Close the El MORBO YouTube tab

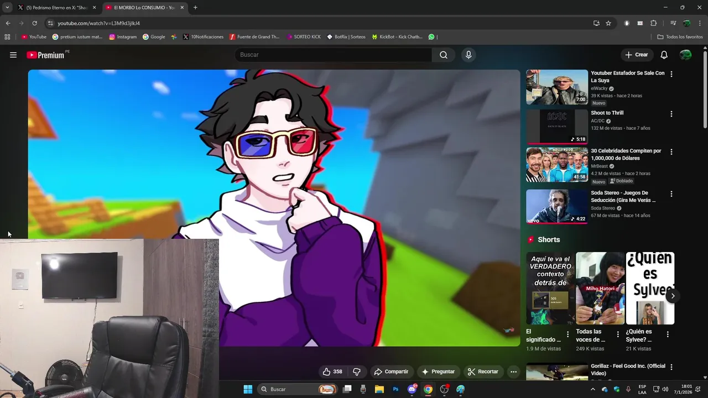tap(182, 8)
